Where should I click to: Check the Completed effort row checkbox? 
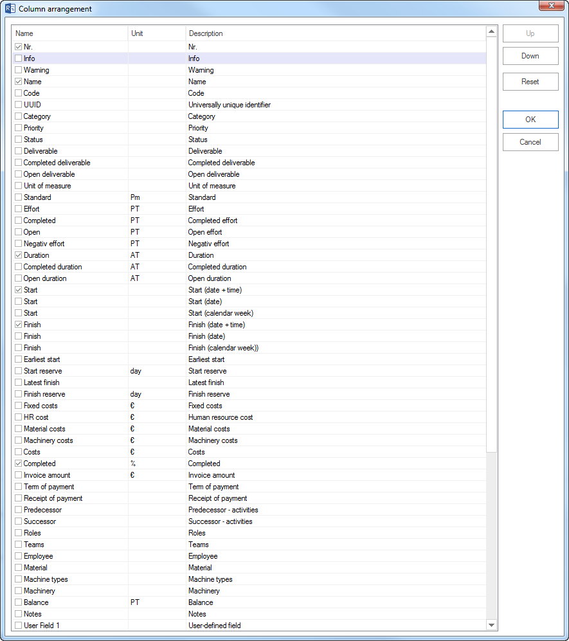coord(19,221)
